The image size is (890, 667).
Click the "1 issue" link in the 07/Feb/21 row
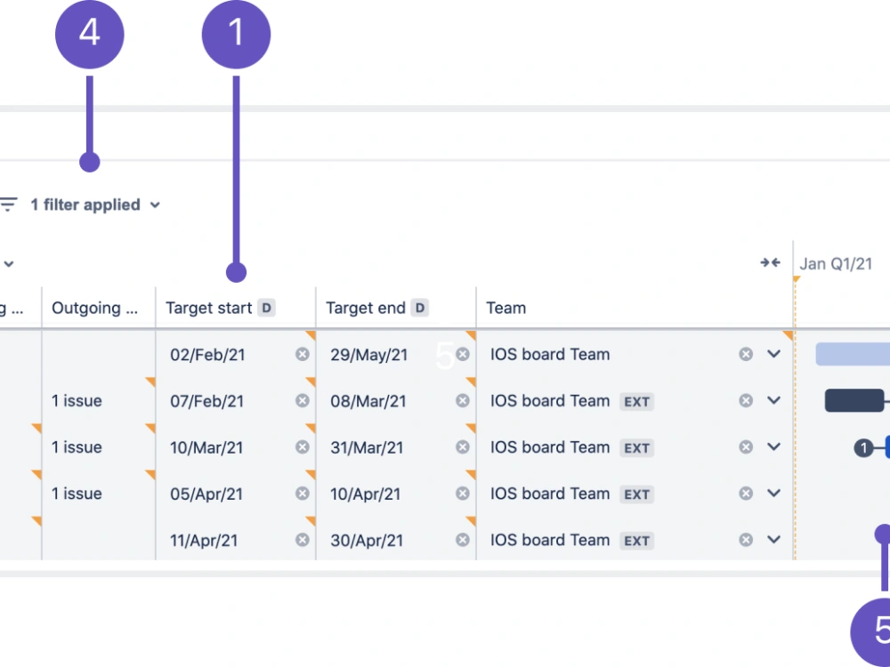77,401
